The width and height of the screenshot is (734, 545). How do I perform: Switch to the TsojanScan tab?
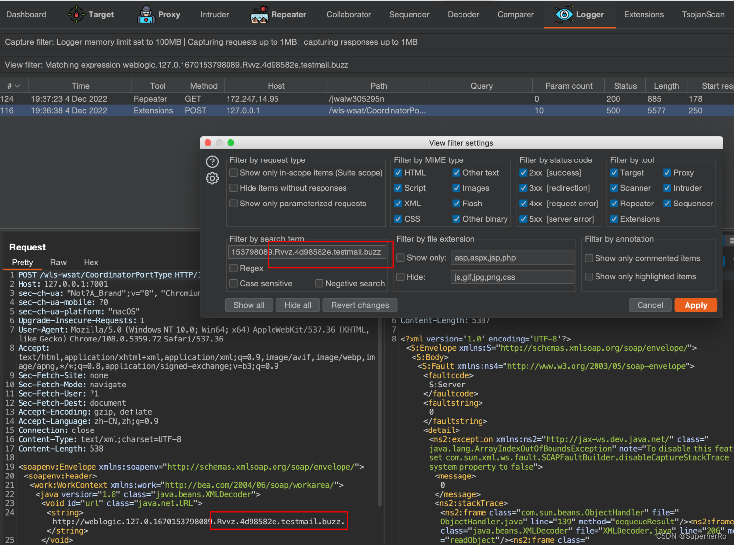tap(703, 15)
